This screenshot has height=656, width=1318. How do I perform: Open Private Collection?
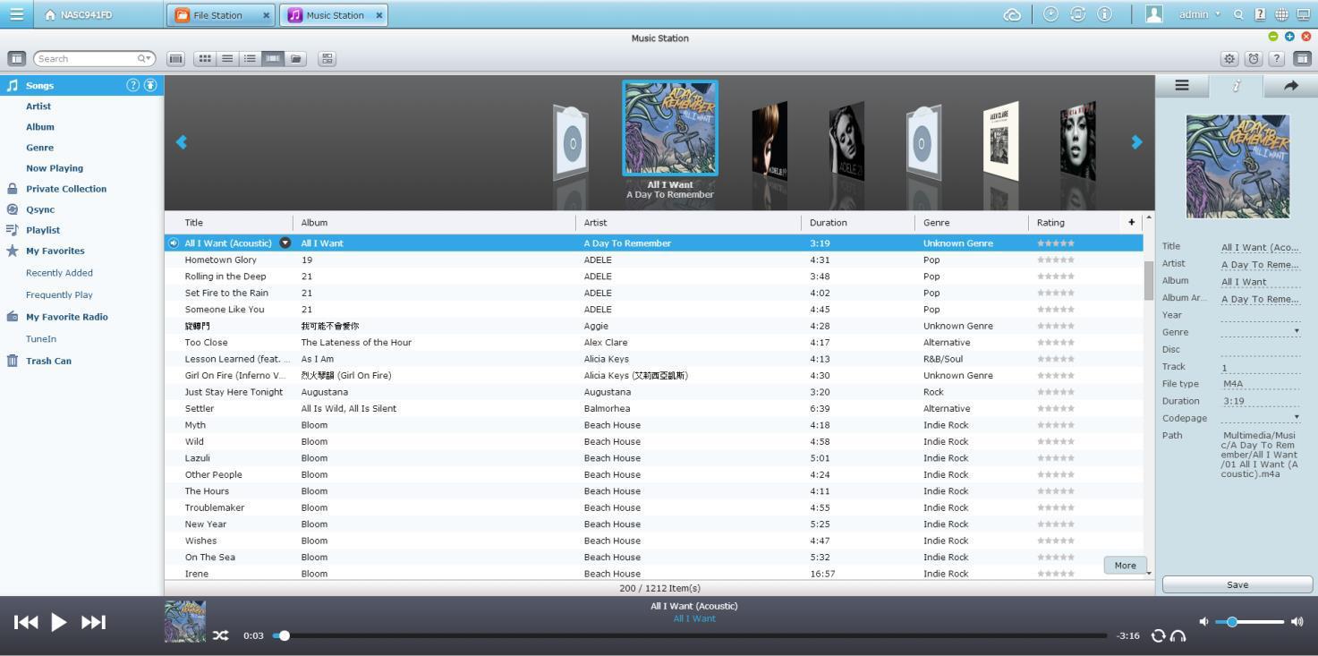(66, 189)
